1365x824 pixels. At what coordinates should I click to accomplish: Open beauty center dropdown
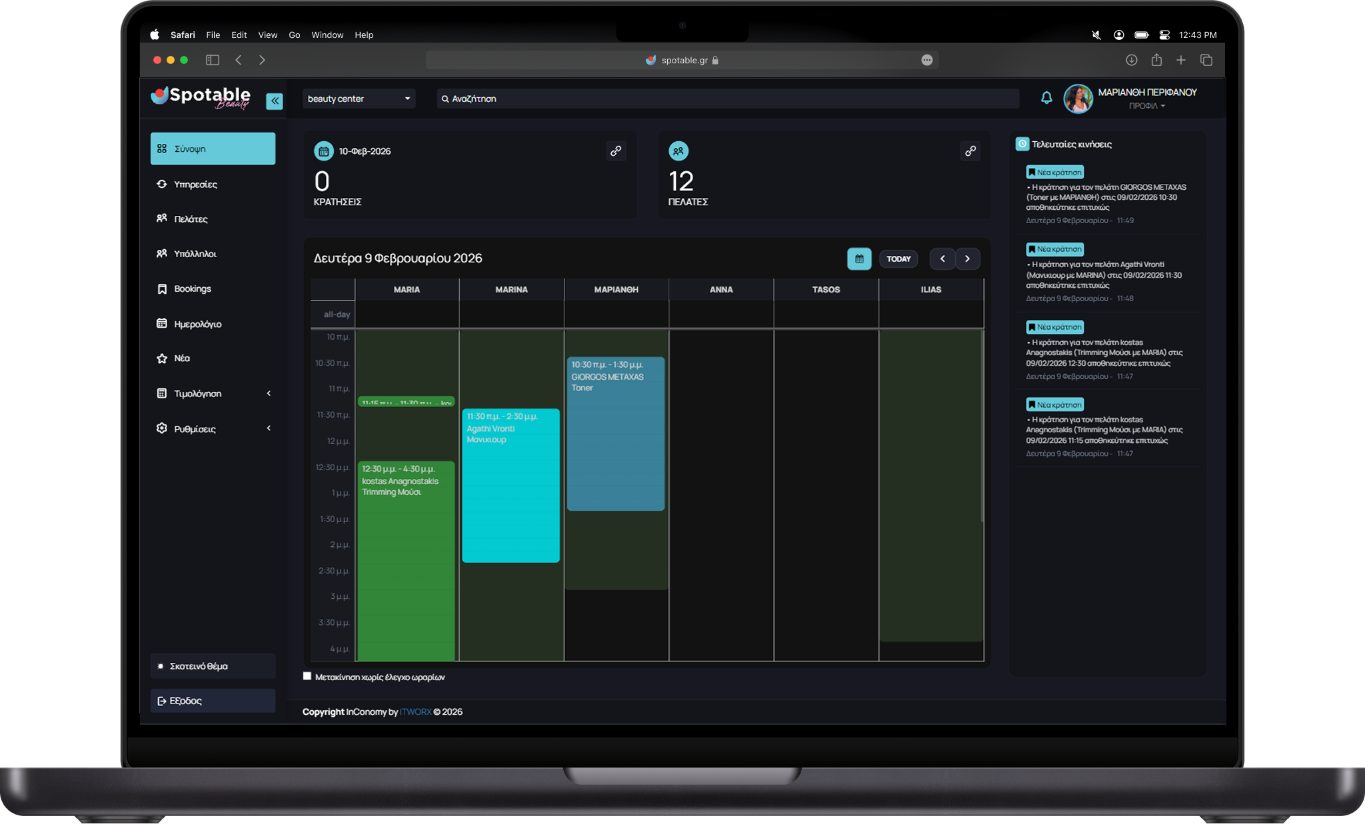359,99
